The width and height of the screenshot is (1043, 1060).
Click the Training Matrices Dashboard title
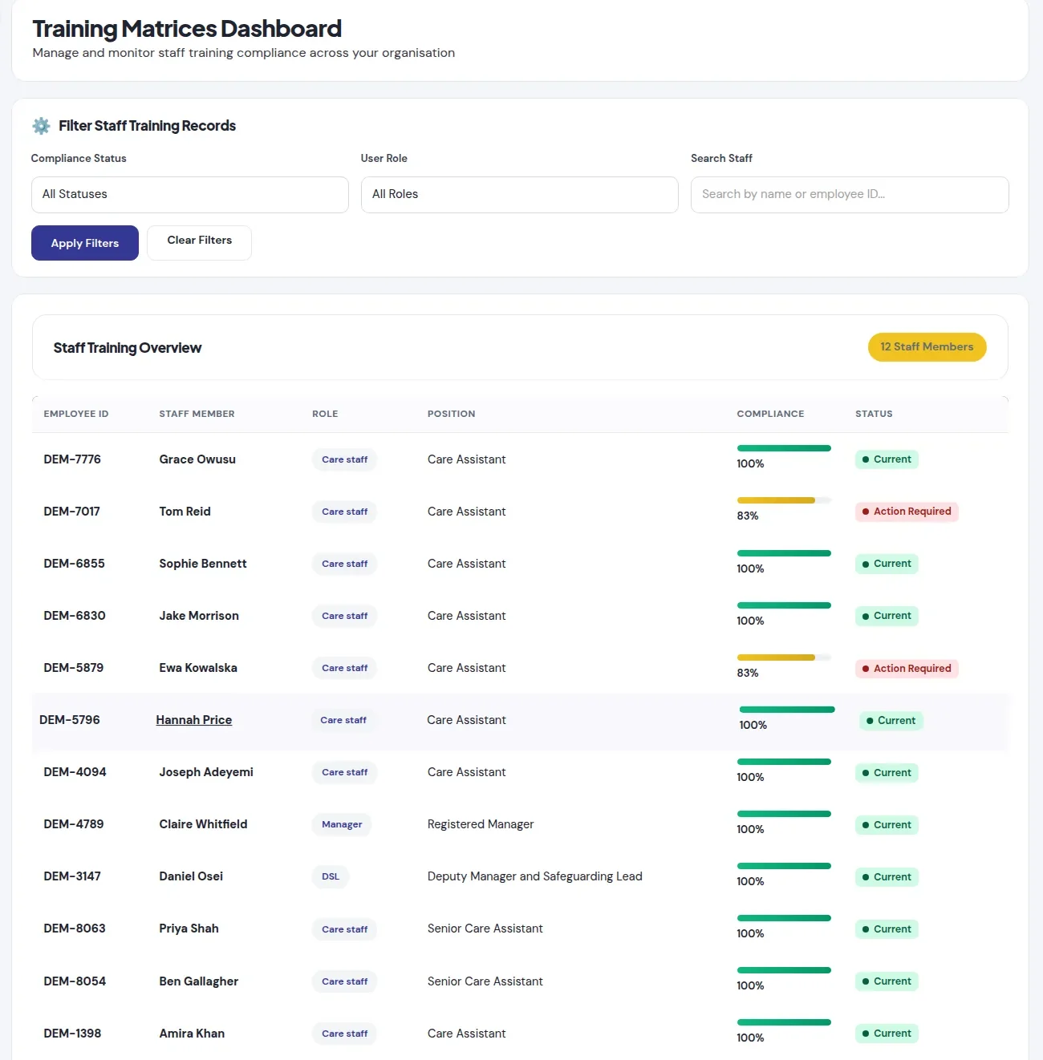point(187,29)
